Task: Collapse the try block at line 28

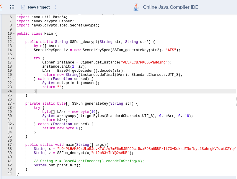Action: point(14,108)
